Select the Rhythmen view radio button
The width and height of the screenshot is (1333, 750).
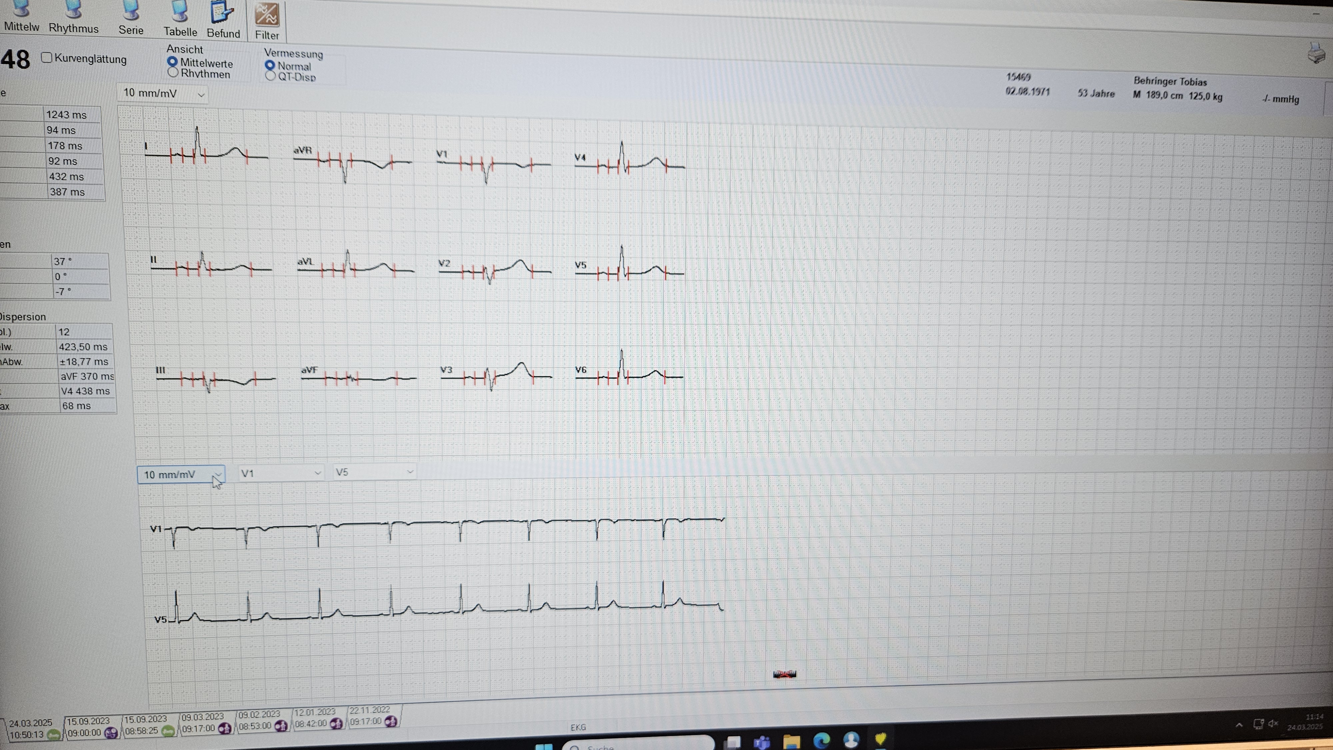(x=173, y=72)
